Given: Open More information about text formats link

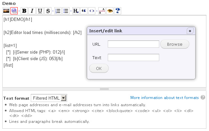Looking at the screenshot, I should coord(164,98).
